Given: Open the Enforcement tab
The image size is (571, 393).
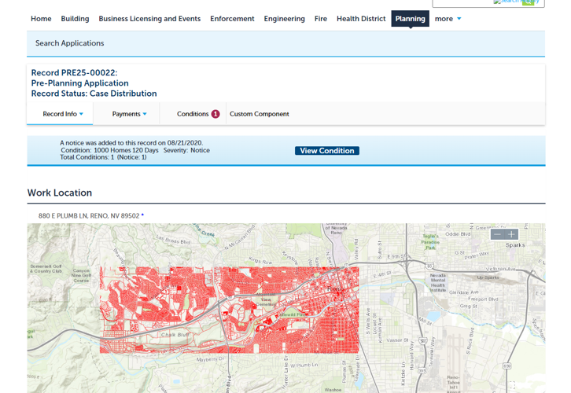Looking at the screenshot, I should click(x=232, y=19).
